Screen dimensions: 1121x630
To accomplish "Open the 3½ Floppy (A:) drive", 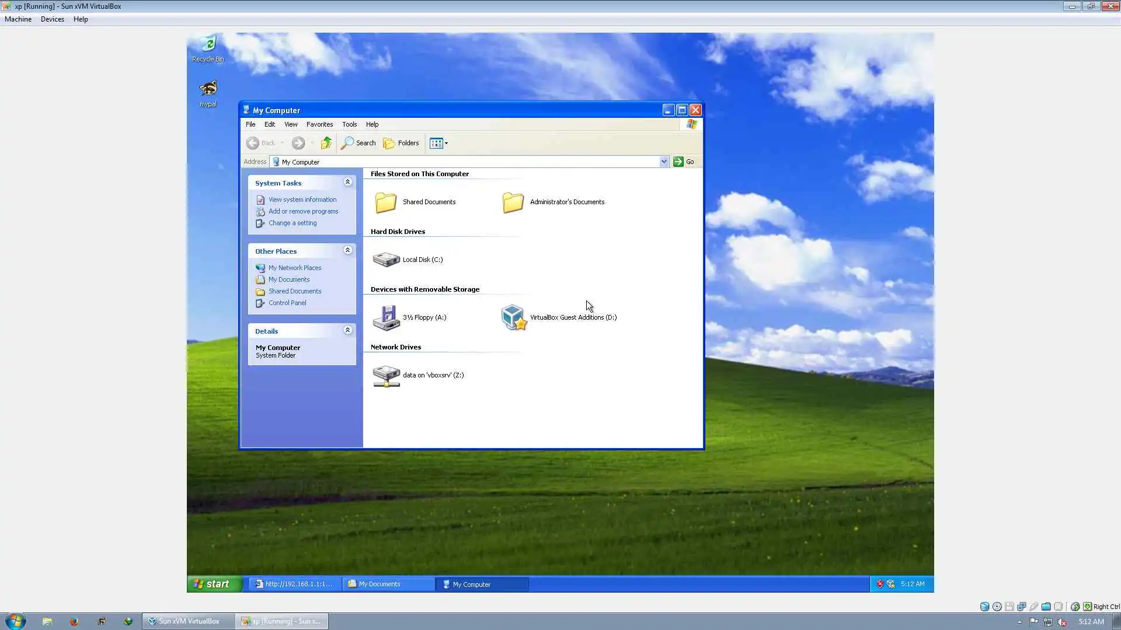I will pyautogui.click(x=387, y=317).
